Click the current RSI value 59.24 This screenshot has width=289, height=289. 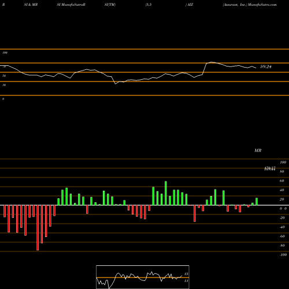pos(266,66)
